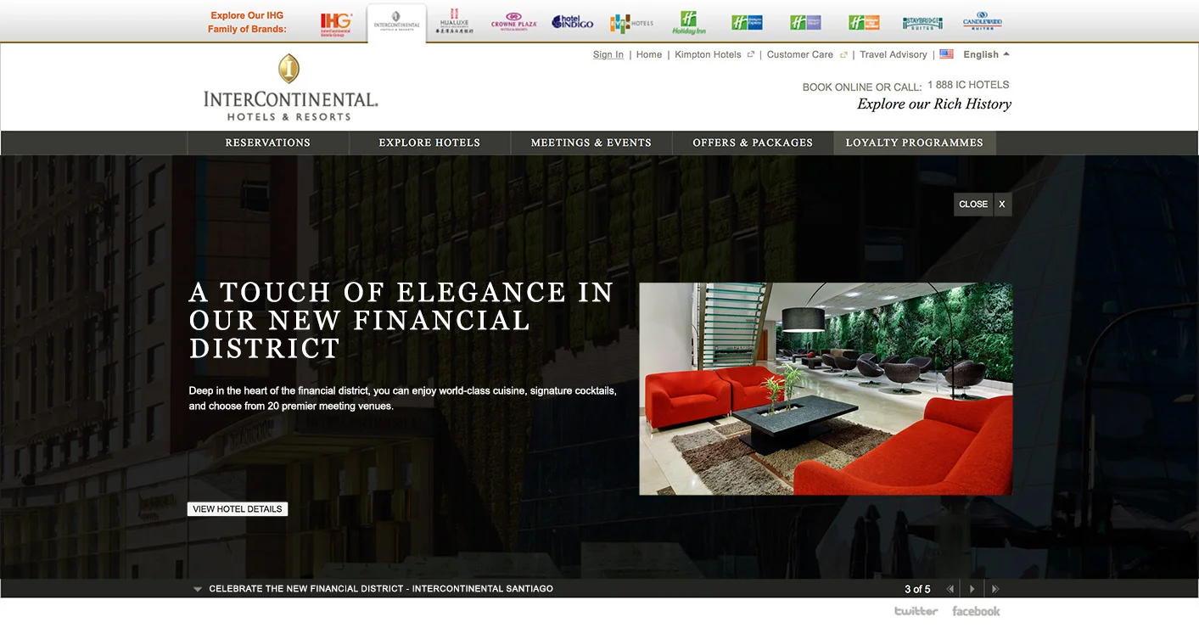Open the Reservations menu

click(x=268, y=143)
